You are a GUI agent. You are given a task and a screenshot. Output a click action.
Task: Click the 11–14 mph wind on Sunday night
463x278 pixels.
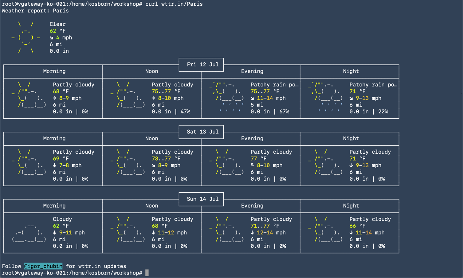364,233
